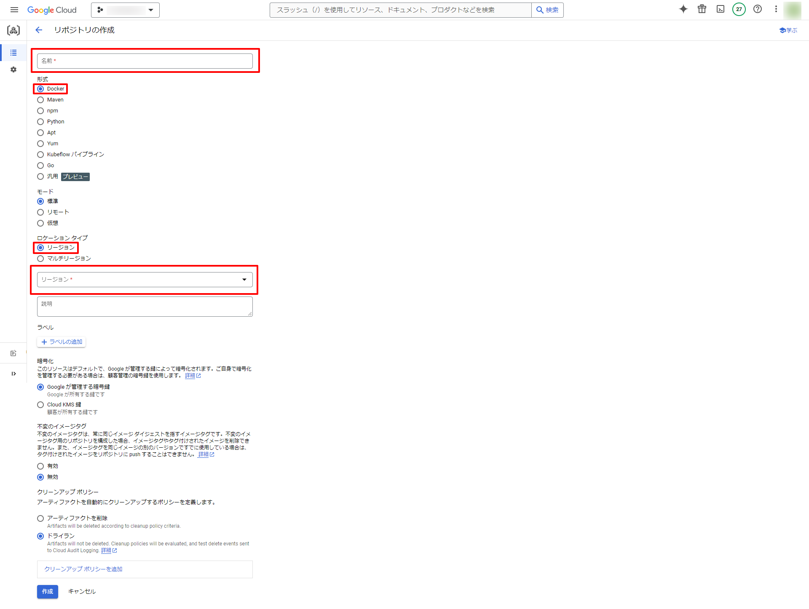Click the 名前 text input field

145,61
